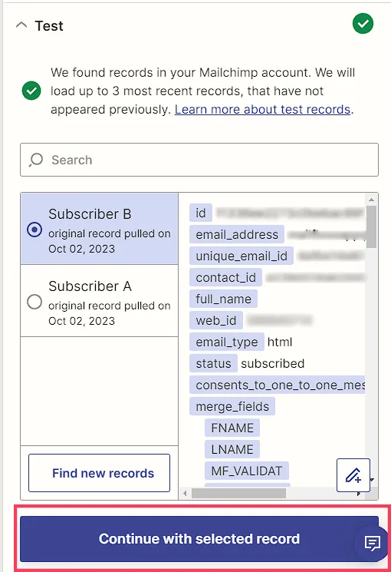This screenshot has height=572, width=391.
Task: Click the green check icon beside records message
Action: click(x=31, y=91)
